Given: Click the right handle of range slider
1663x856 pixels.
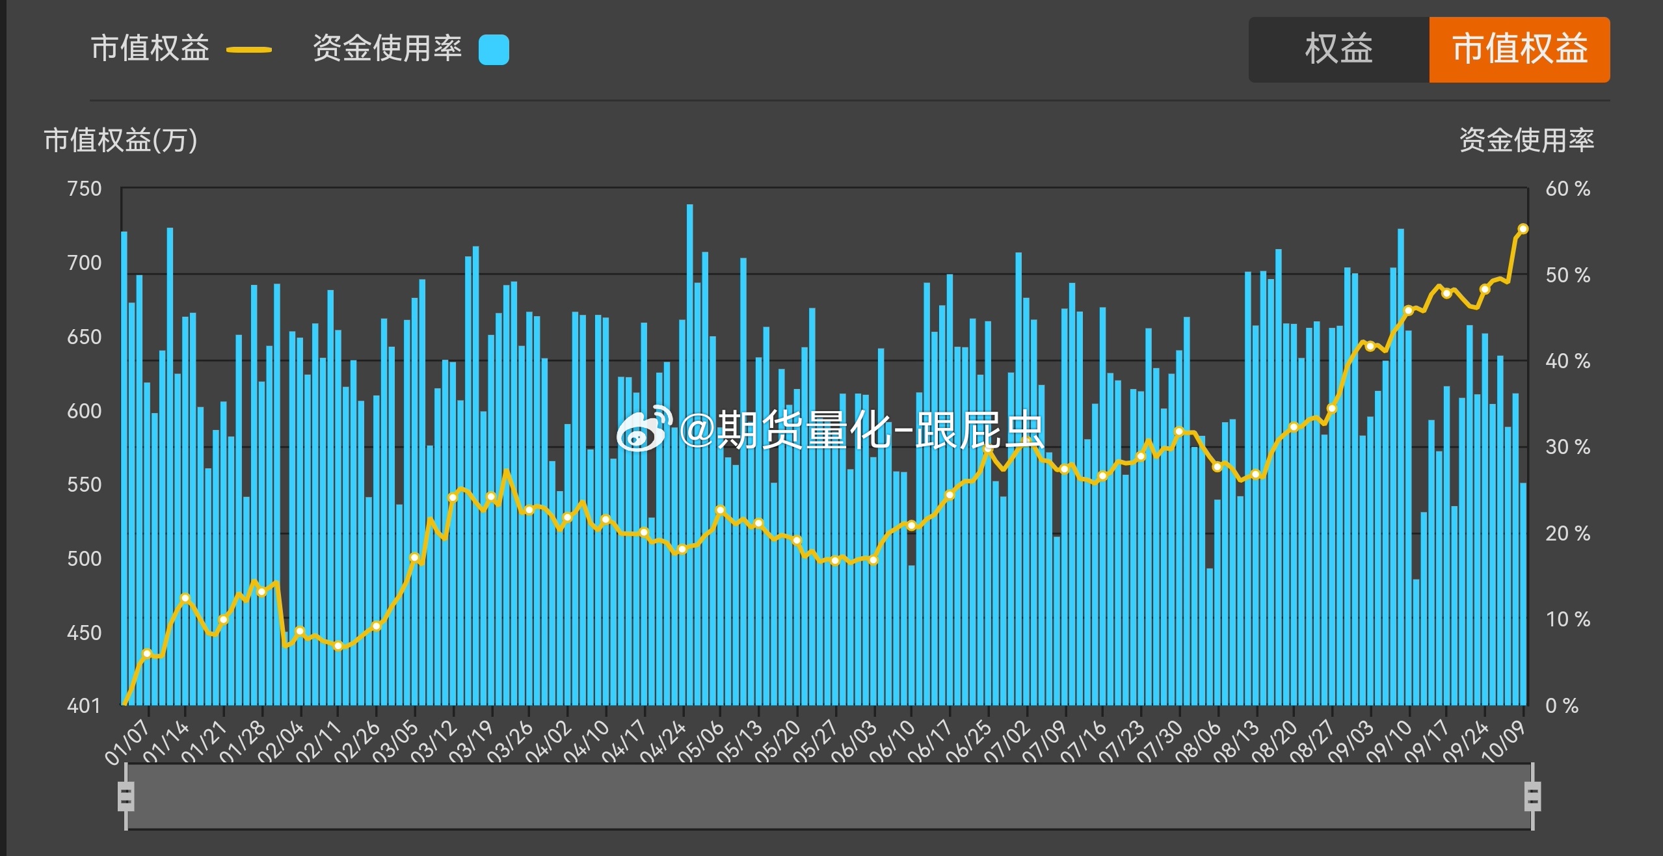Looking at the screenshot, I should (1532, 796).
